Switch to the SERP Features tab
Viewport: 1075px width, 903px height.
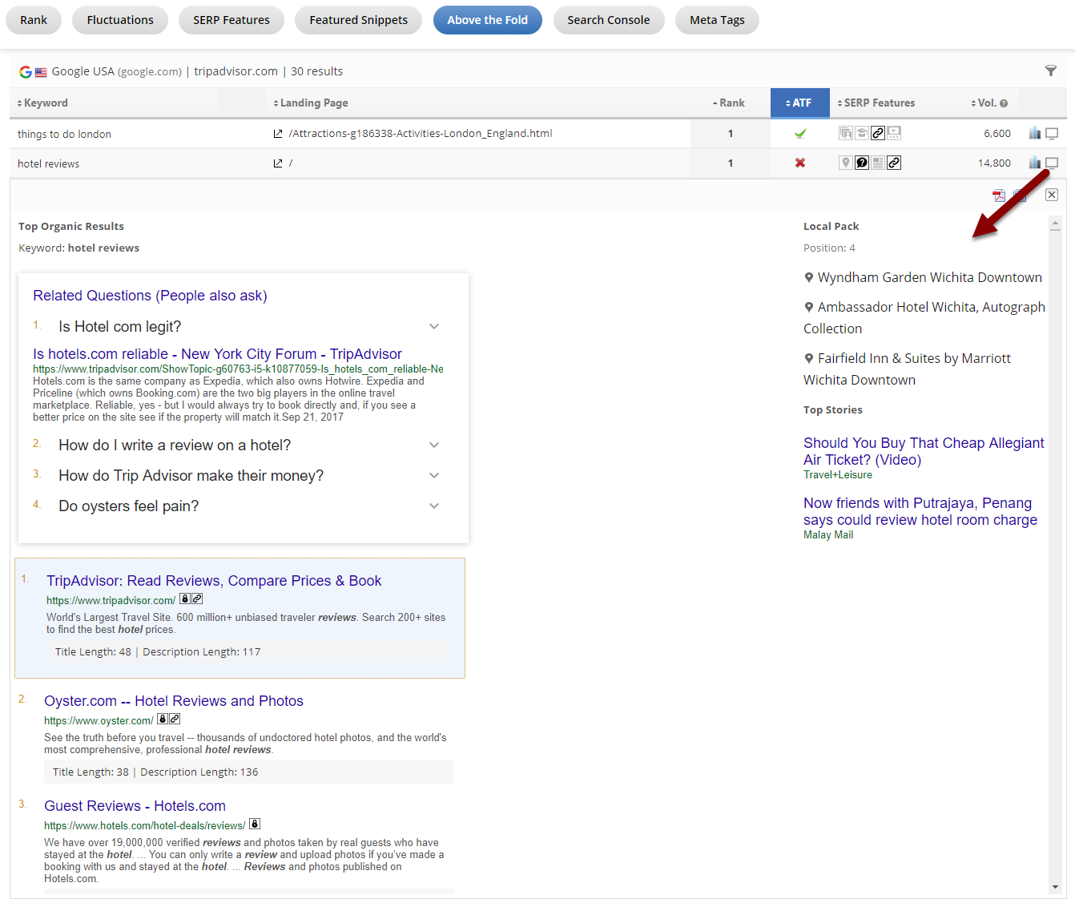point(231,20)
